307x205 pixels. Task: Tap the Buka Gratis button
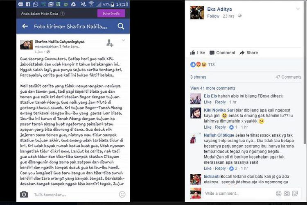pos(111,14)
